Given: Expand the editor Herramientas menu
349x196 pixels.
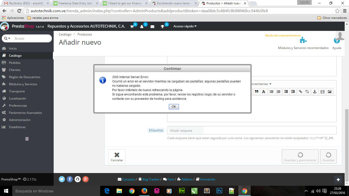Looking at the screenshot, I should [261, 84].
